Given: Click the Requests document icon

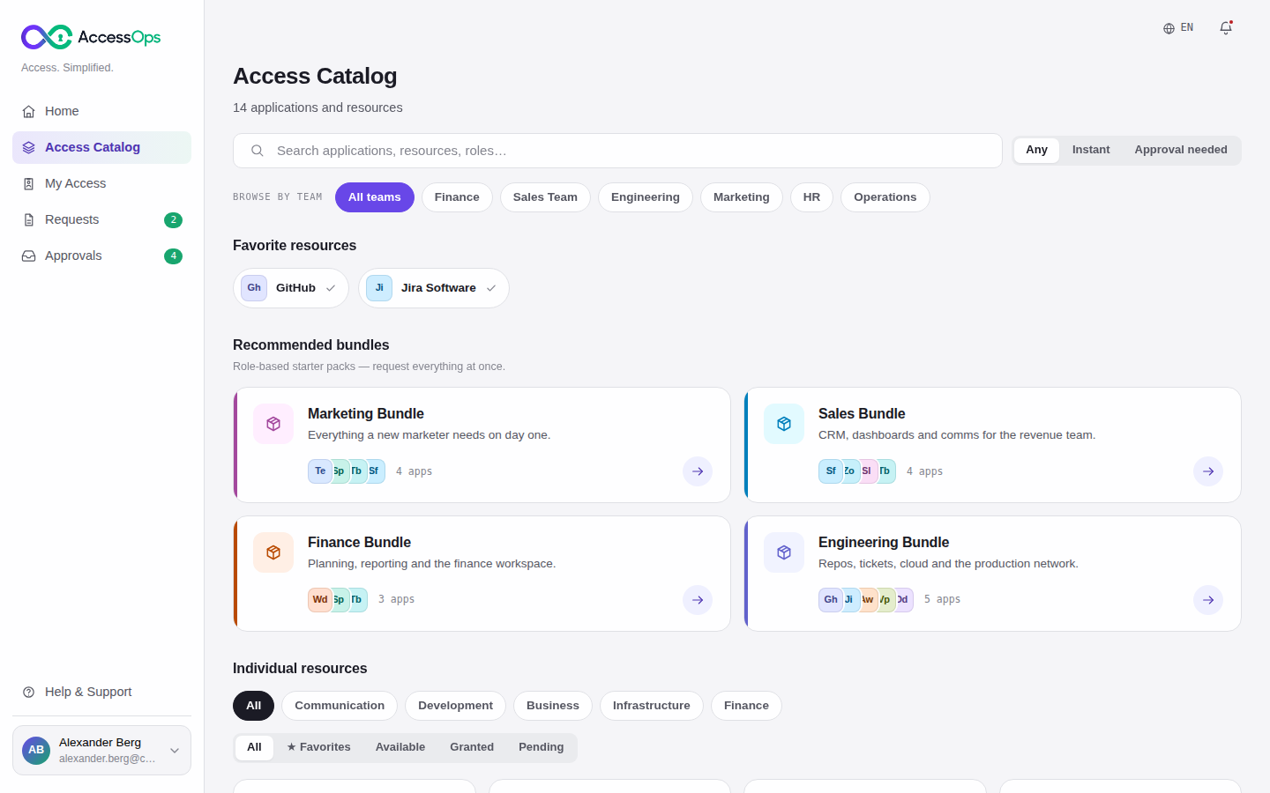Looking at the screenshot, I should point(28,219).
